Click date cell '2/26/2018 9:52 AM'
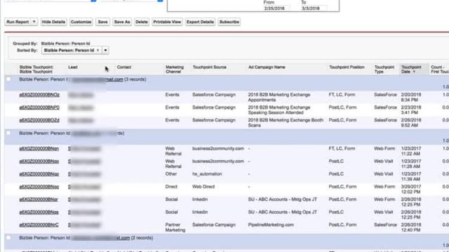The width and height of the screenshot is (449, 252). coord(411,122)
